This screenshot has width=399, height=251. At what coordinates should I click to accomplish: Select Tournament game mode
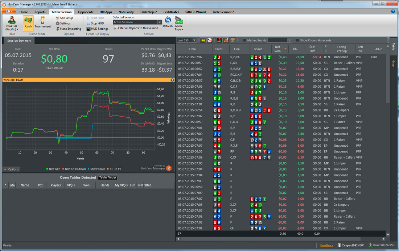pyautogui.click(x=42, y=22)
